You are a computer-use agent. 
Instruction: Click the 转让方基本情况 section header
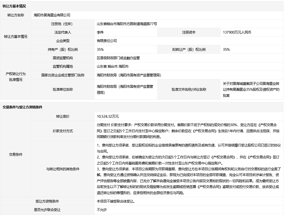coord(14,6)
